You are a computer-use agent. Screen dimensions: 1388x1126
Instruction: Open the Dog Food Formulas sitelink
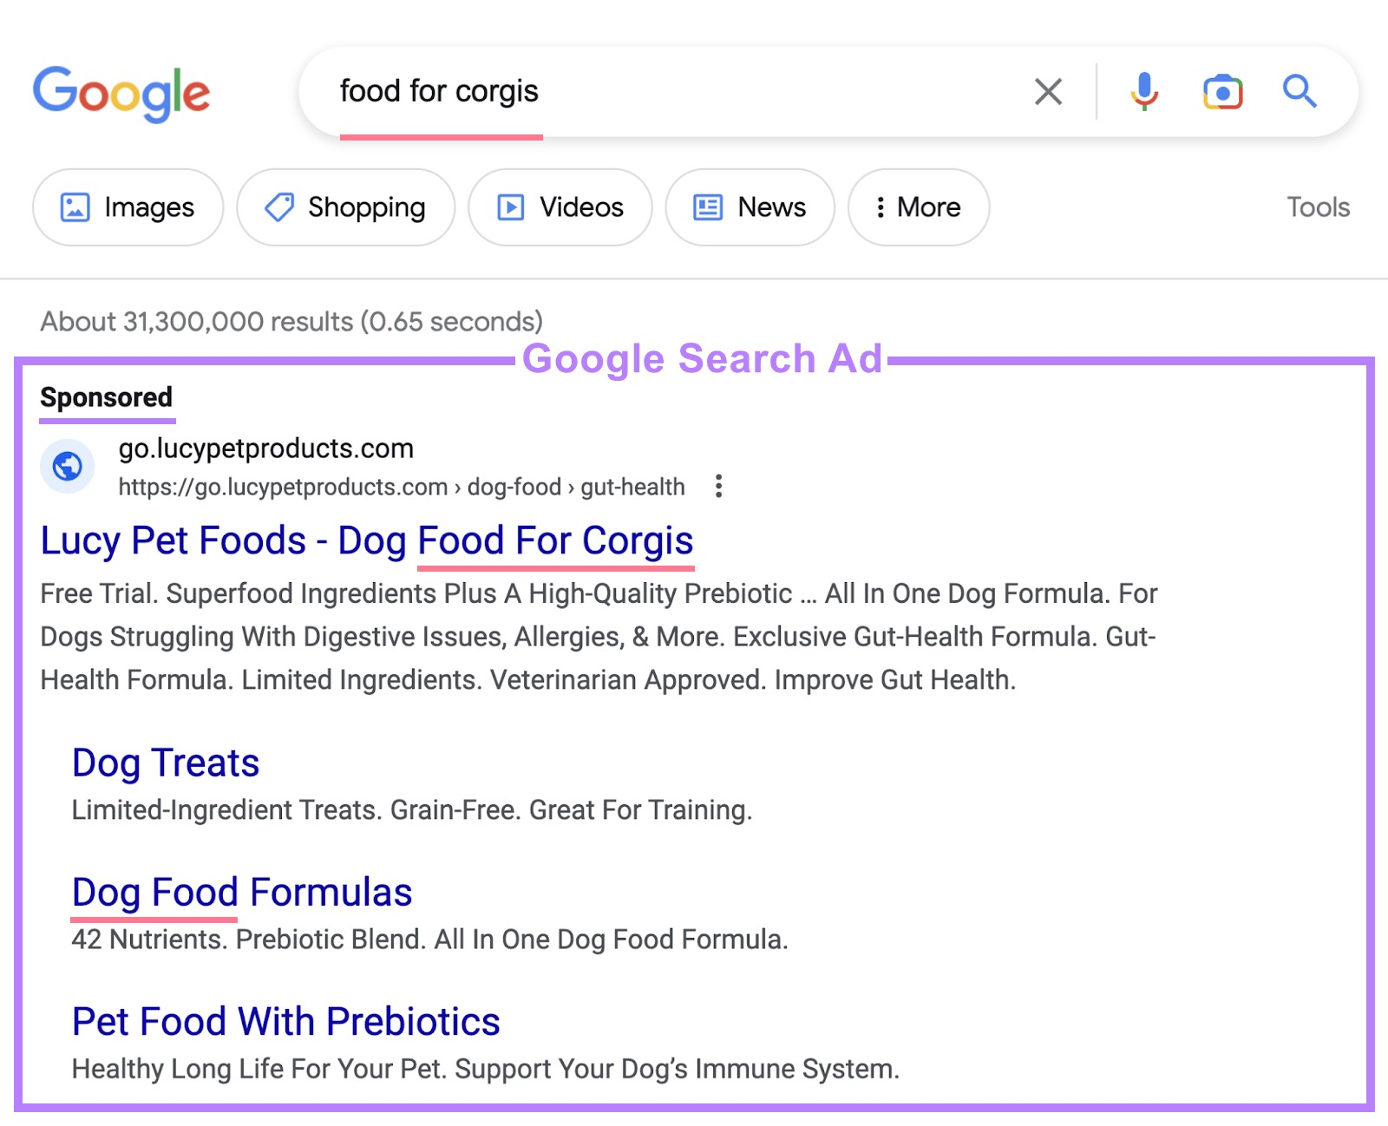[241, 893]
